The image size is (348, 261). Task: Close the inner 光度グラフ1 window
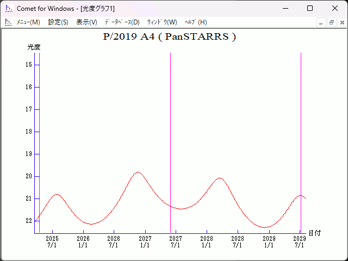(341, 22)
